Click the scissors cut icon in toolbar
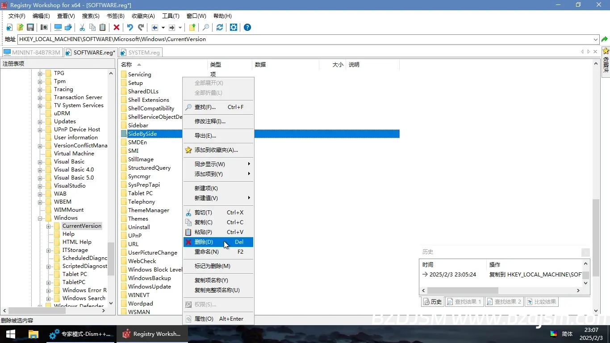This screenshot has width=610, height=343. point(82,27)
